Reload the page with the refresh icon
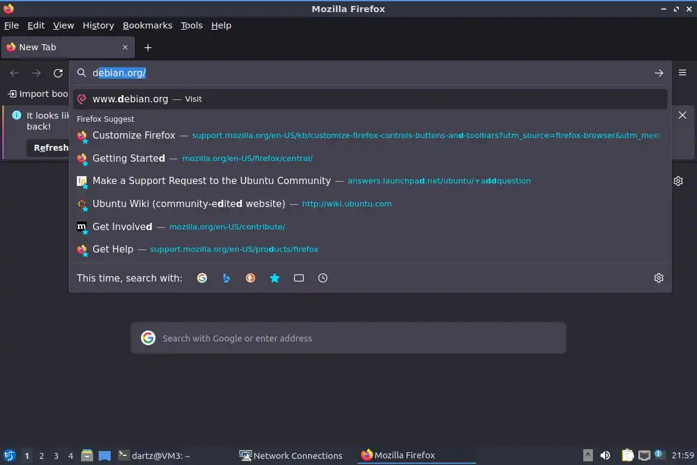Image resolution: width=697 pixels, height=465 pixels. [x=58, y=73]
